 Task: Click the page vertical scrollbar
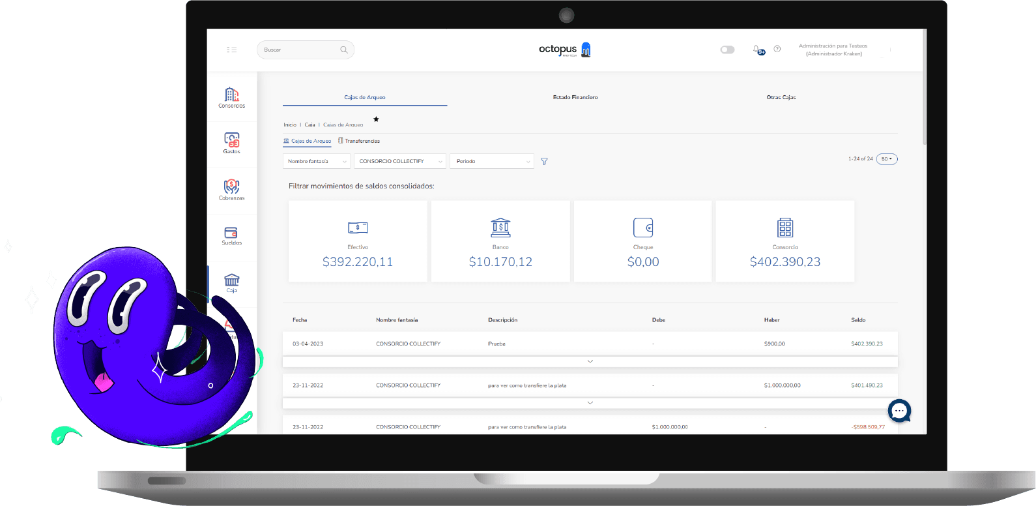point(925,87)
